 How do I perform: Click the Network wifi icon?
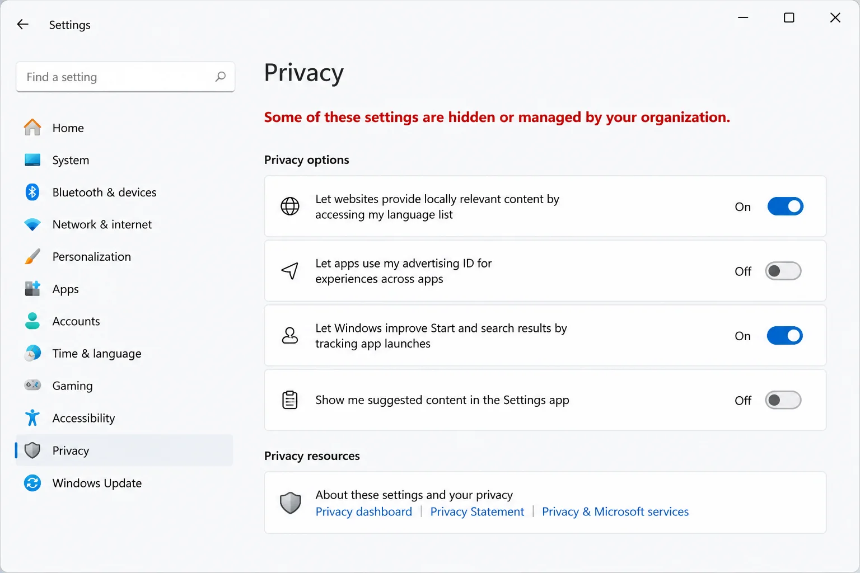click(32, 224)
